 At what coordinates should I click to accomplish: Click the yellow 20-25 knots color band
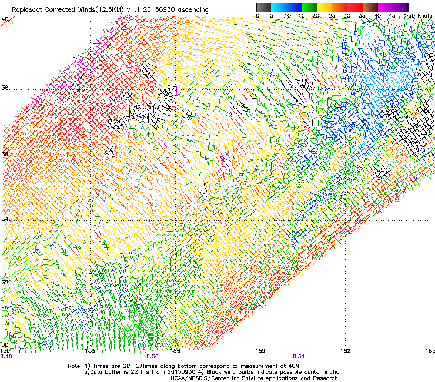coord(324,7)
